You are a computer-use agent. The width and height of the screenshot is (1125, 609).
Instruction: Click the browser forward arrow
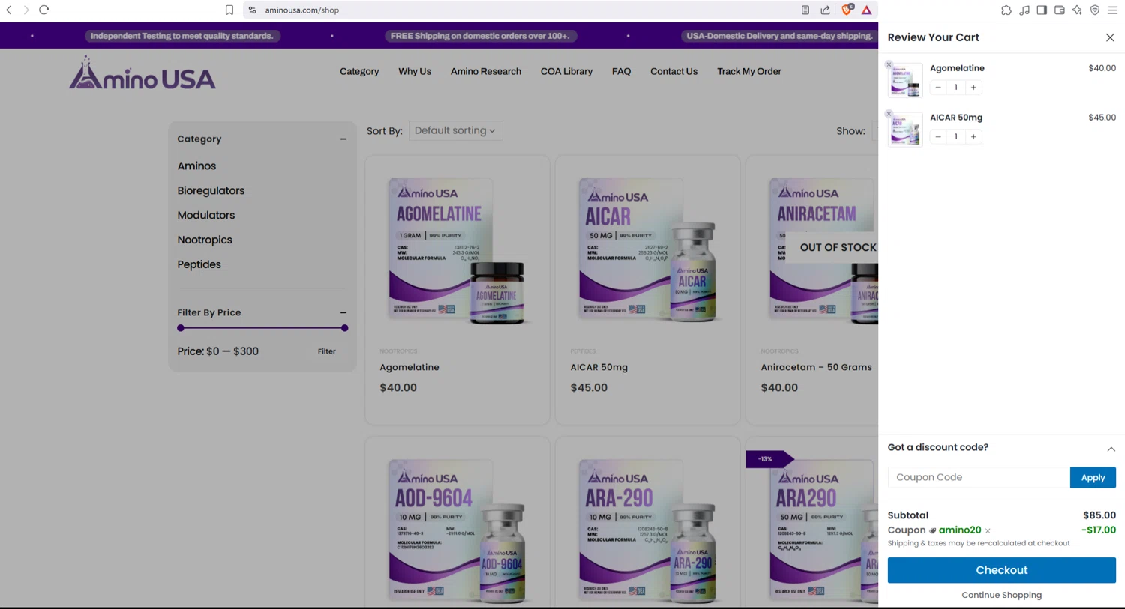26,10
